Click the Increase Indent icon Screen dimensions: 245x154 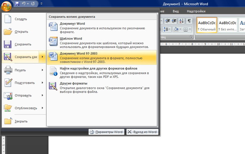(174, 21)
